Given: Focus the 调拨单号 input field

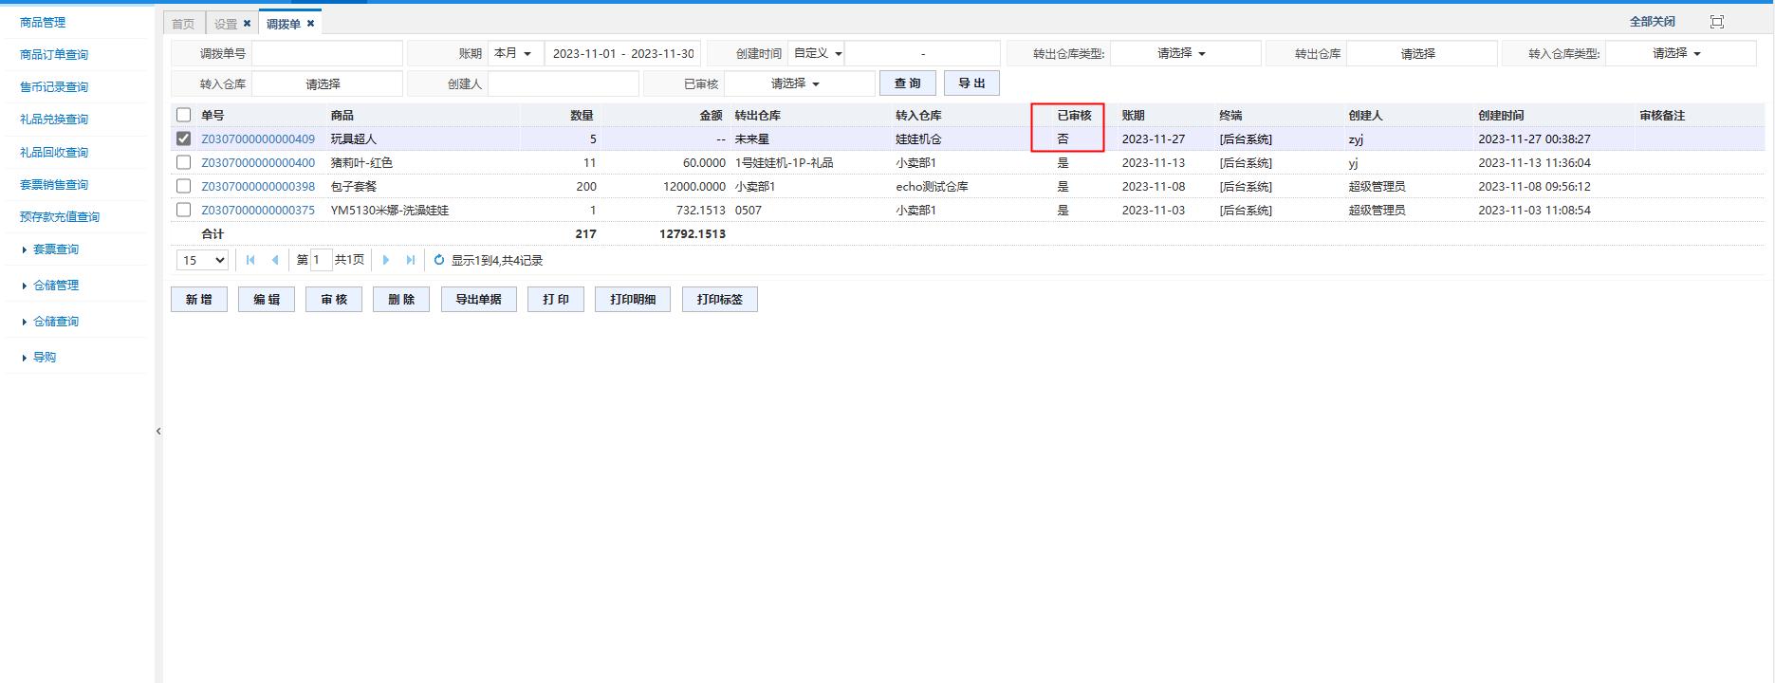Looking at the screenshot, I should [326, 53].
